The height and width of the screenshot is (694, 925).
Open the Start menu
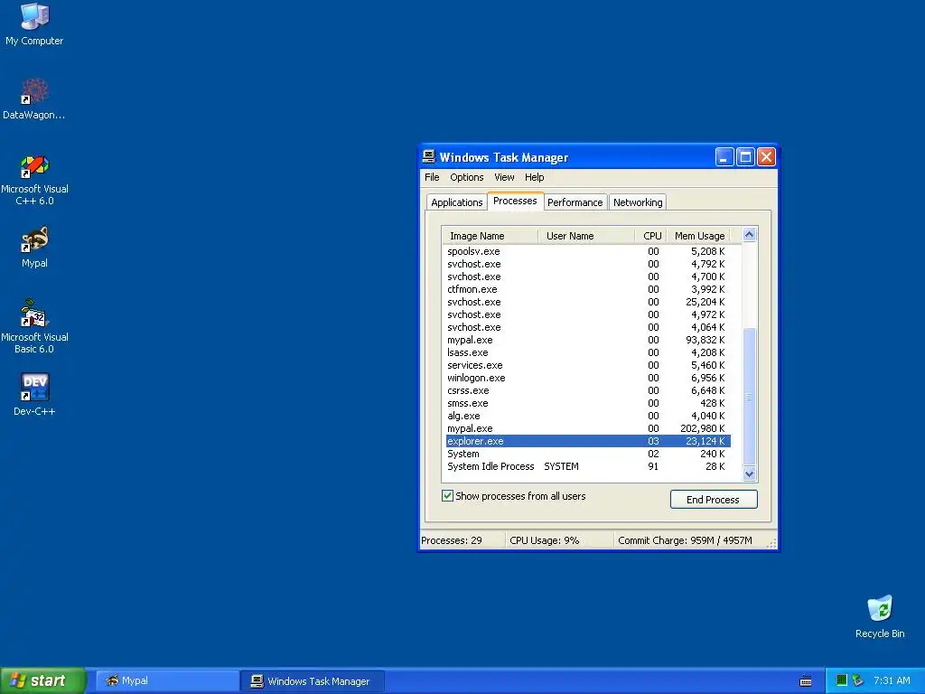coord(42,680)
